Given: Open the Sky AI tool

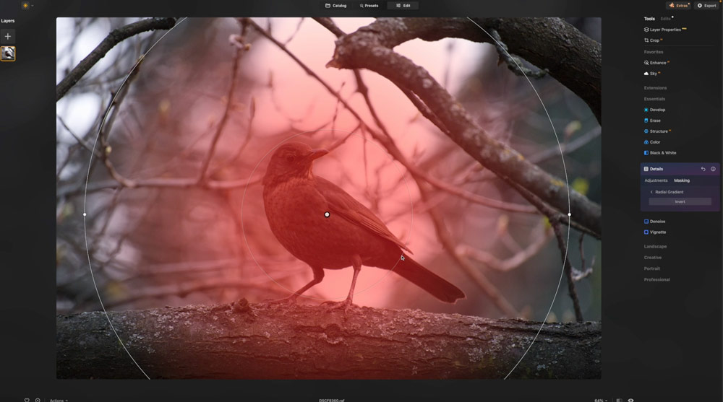Looking at the screenshot, I should click(652, 74).
